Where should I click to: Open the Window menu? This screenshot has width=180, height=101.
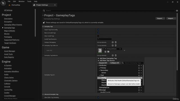(21, 1)
